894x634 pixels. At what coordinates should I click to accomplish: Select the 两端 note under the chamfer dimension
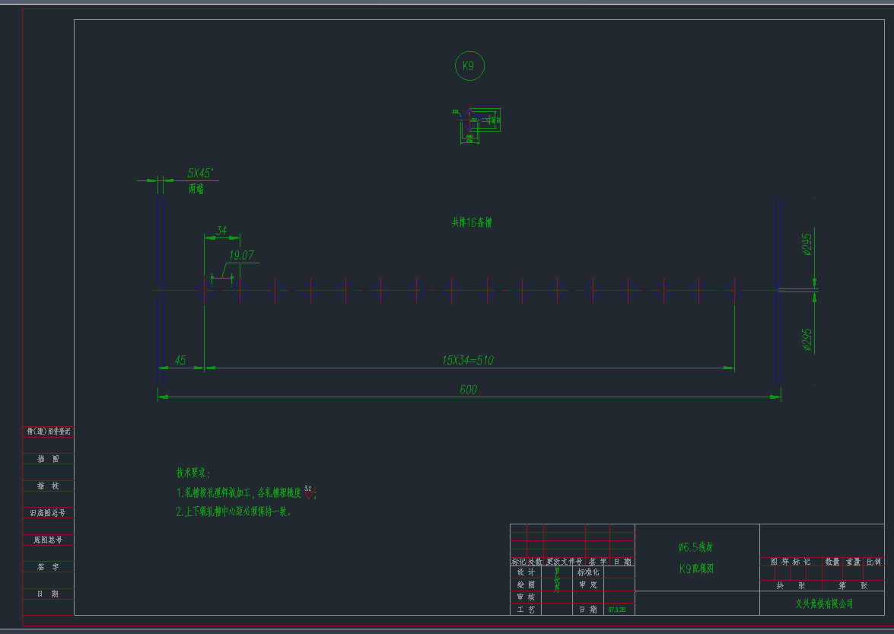click(x=196, y=189)
